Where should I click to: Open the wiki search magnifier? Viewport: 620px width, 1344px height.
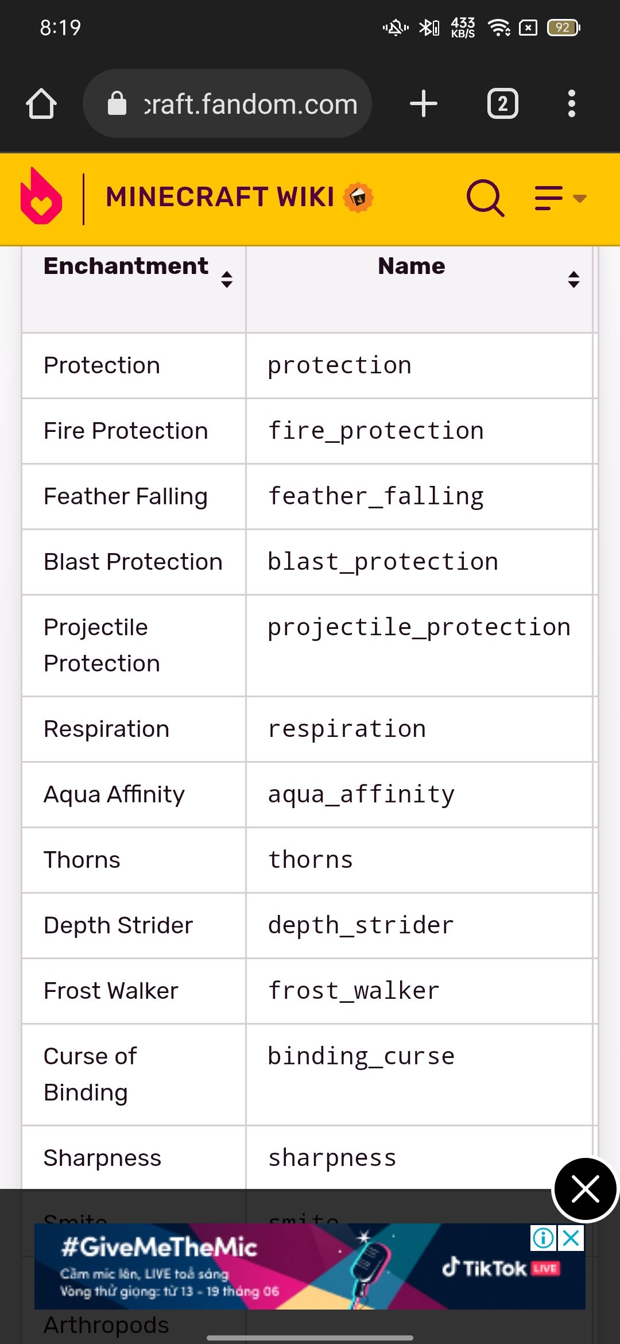[x=485, y=198]
